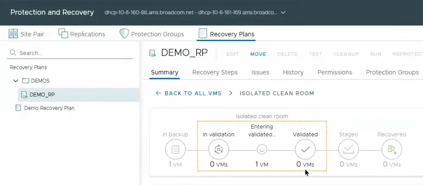Select the Summary tab

pos(164,72)
